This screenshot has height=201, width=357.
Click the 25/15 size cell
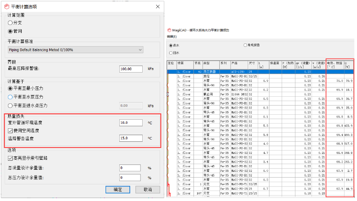[x=253, y=193]
